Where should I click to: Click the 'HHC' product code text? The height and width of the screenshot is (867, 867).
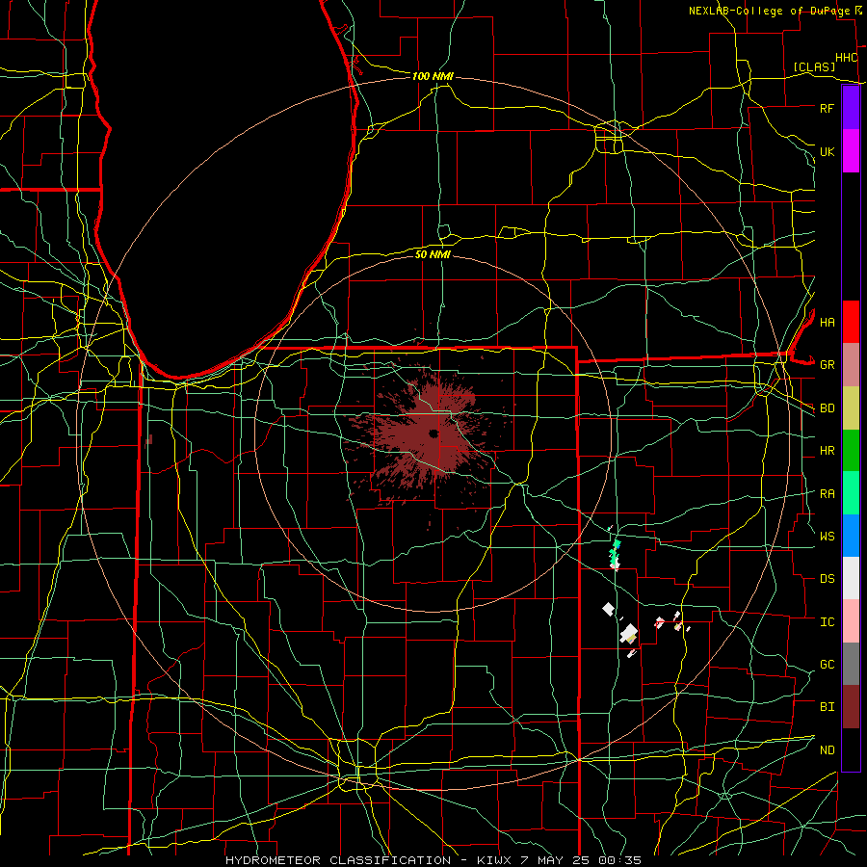[846, 58]
